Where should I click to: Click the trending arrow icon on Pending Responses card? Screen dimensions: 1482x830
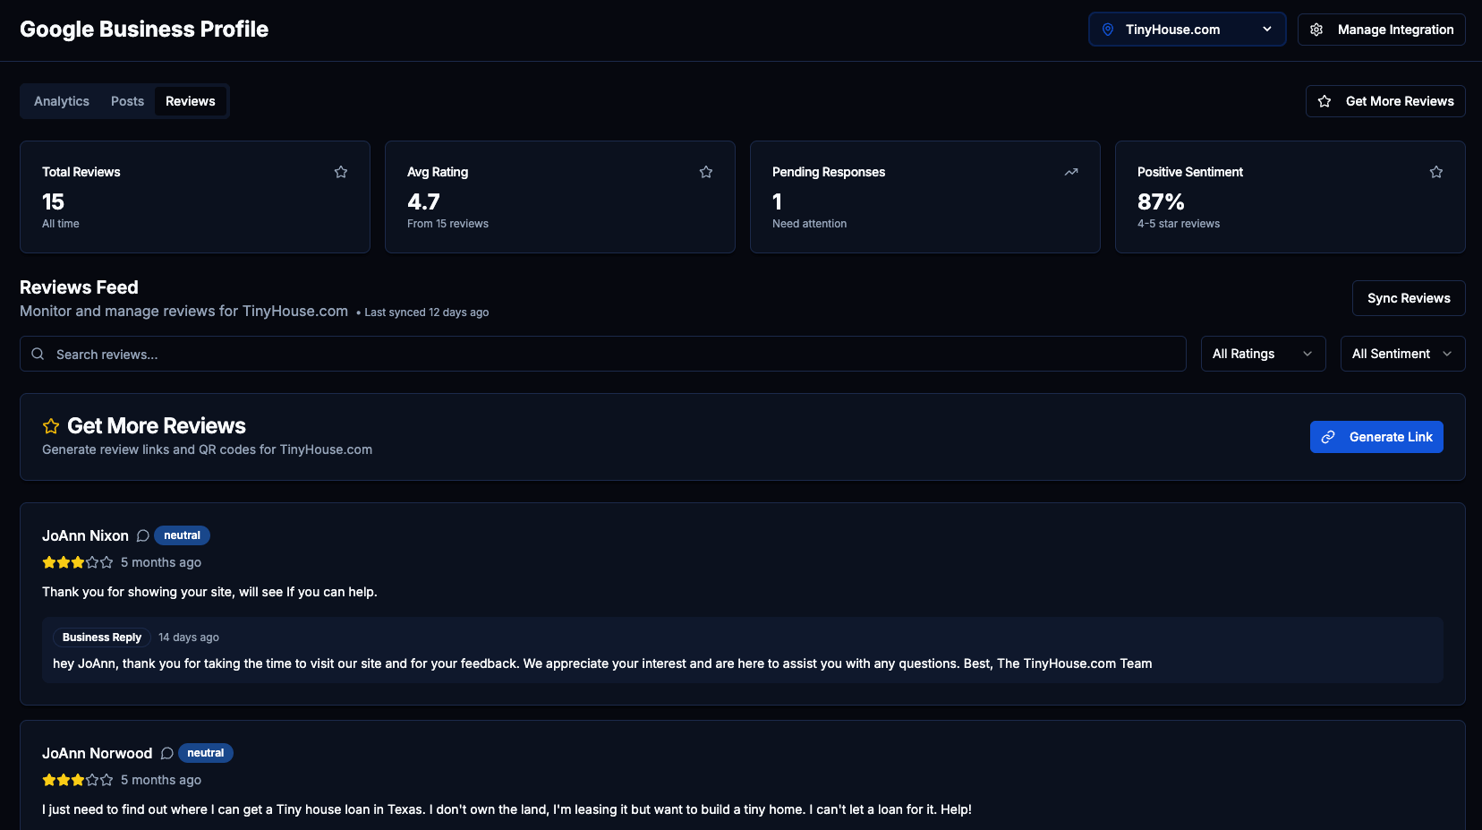click(x=1071, y=171)
